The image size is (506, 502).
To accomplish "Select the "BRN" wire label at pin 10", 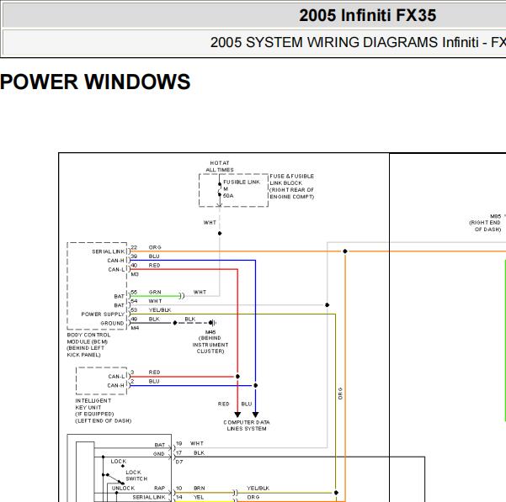I will point(200,489).
